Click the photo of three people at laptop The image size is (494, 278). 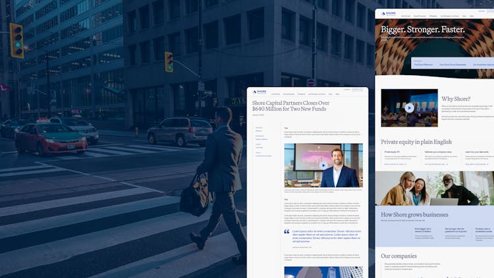point(435,188)
